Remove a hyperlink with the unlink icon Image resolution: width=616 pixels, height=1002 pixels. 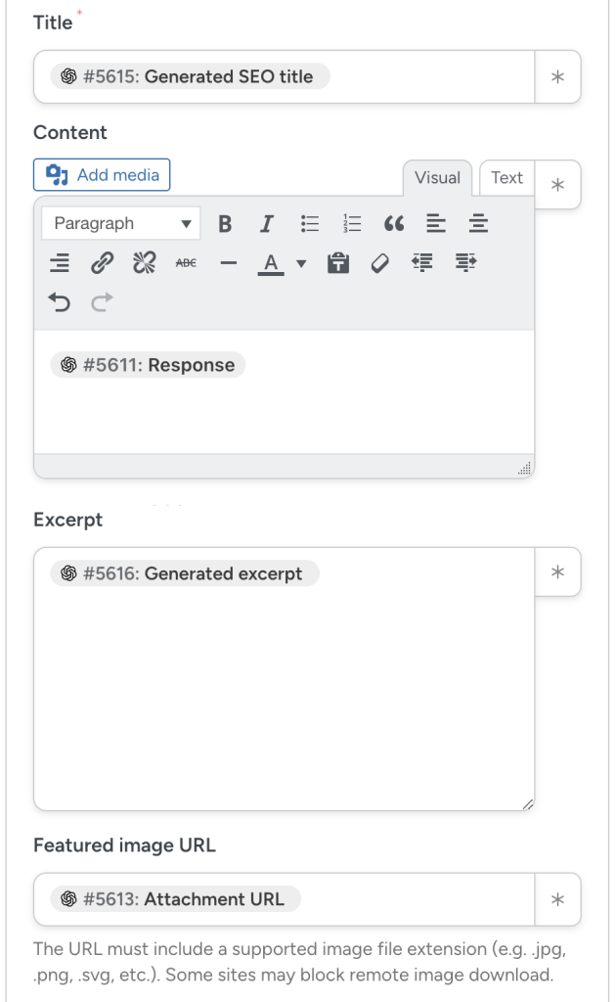click(143, 262)
